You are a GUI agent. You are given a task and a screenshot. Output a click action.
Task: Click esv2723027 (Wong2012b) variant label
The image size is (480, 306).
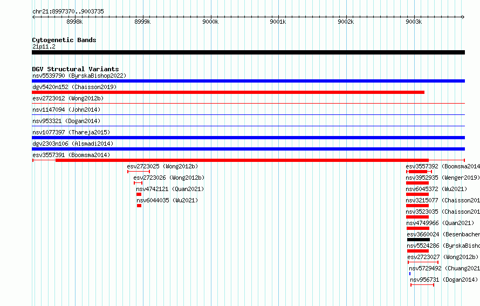[443, 257]
